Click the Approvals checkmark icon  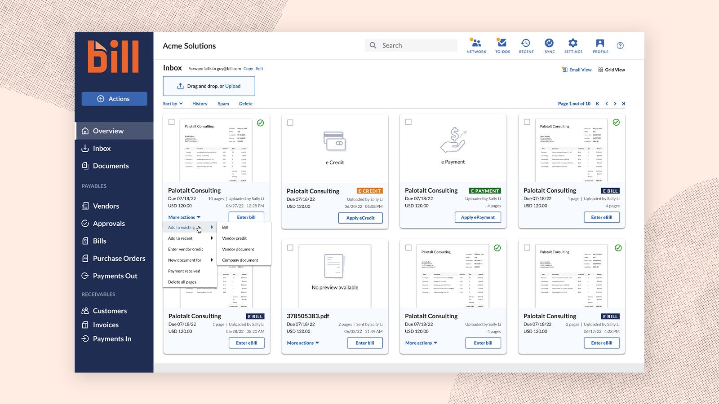[85, 224]
